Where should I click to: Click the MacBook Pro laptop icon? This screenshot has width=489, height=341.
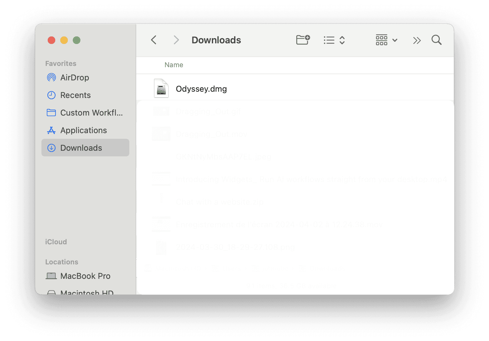pos(51,276)
